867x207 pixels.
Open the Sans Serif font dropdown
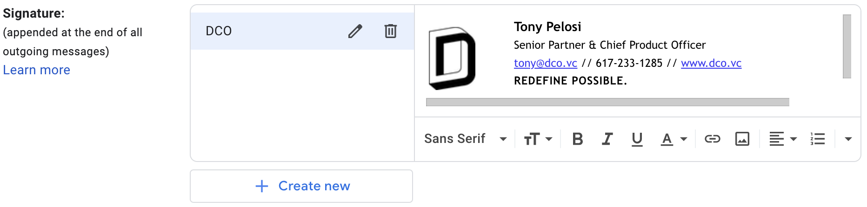(x=465, y=139)
